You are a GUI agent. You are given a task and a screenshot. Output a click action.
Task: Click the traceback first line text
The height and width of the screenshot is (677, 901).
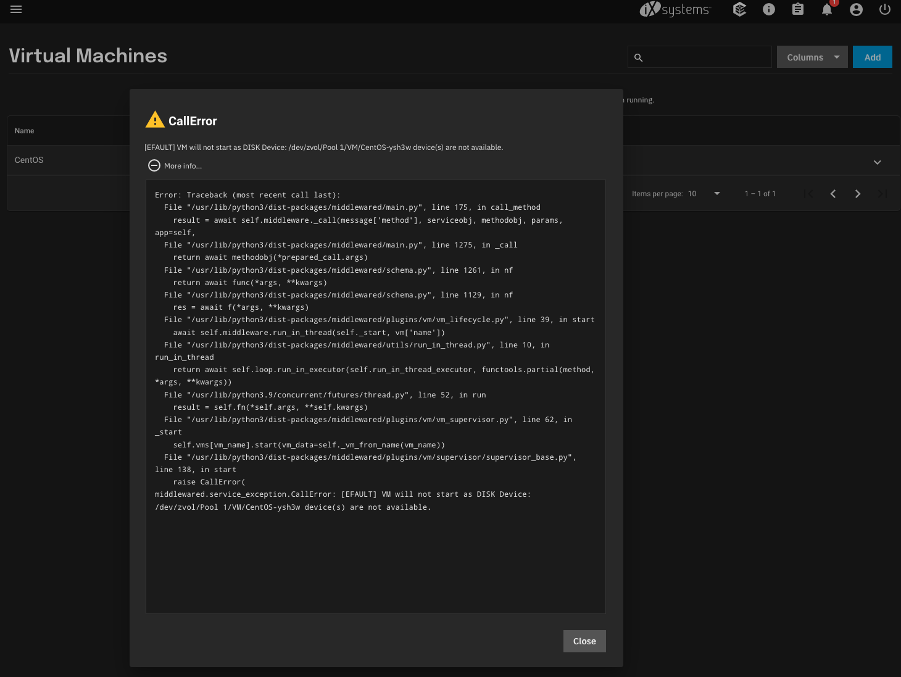[247, 195]
